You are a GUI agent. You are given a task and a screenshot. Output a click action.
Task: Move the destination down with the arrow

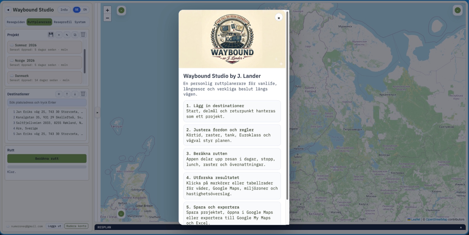tap(75, 94)
